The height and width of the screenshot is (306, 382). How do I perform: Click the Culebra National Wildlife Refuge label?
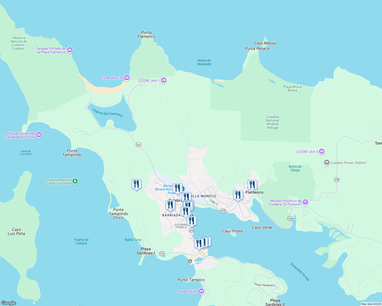(272, 122)
